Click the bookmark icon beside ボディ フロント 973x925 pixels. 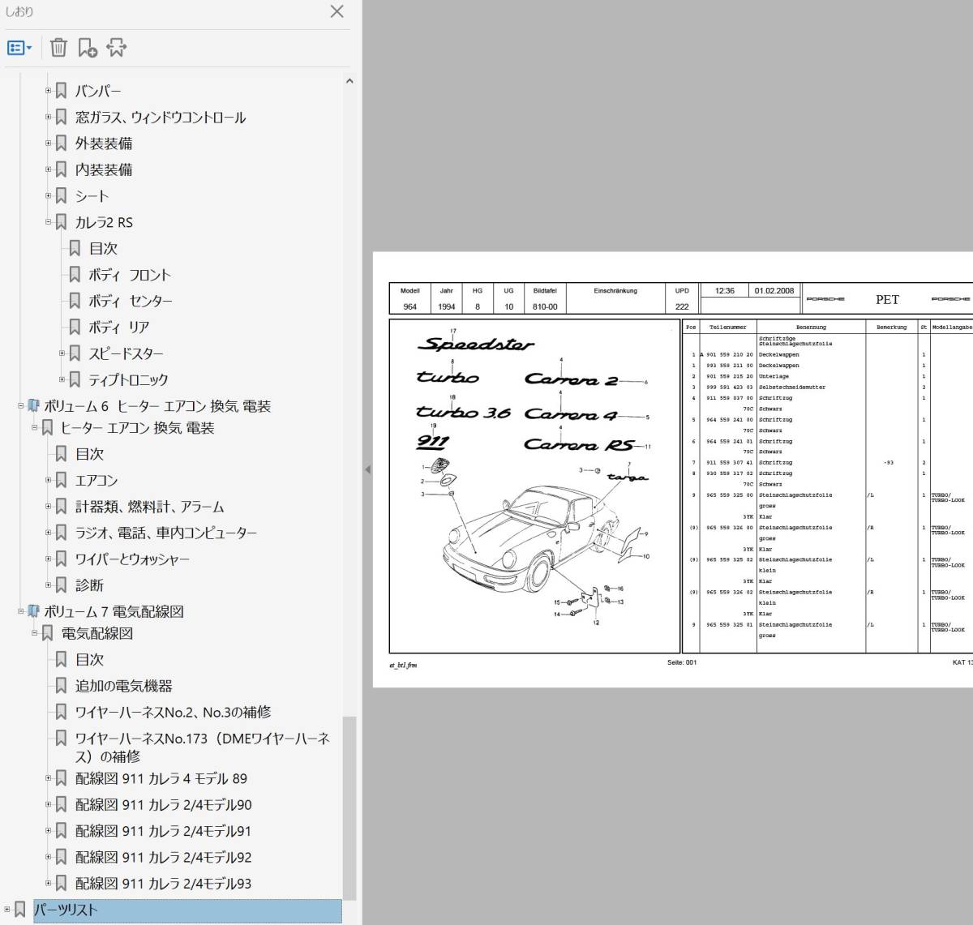(75, 275)
